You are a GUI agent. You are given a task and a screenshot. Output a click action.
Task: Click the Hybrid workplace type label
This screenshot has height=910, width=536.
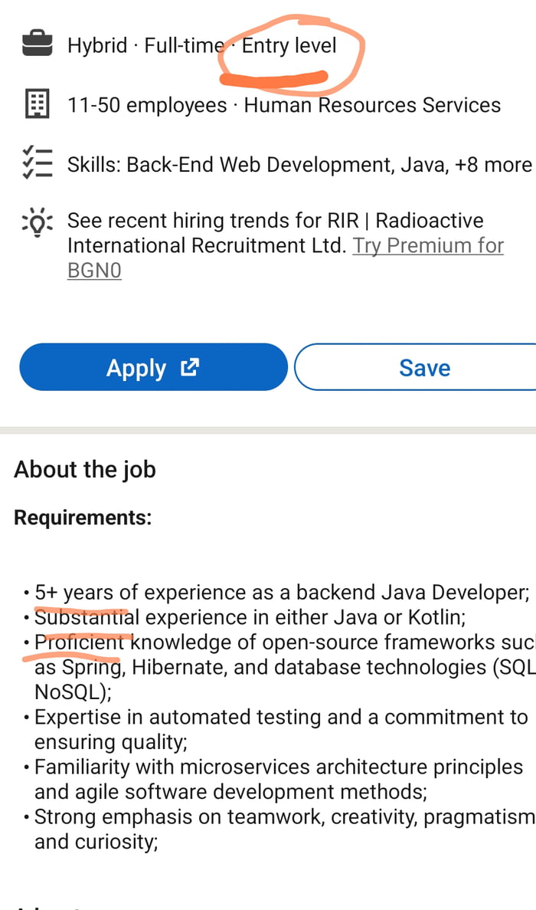pyautogui.click(x=97, y=45)
